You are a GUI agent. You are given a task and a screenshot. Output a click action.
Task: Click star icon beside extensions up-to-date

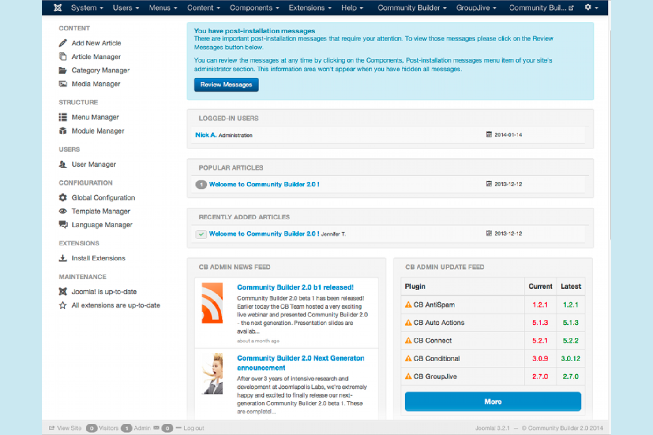(x=63, y=305)
